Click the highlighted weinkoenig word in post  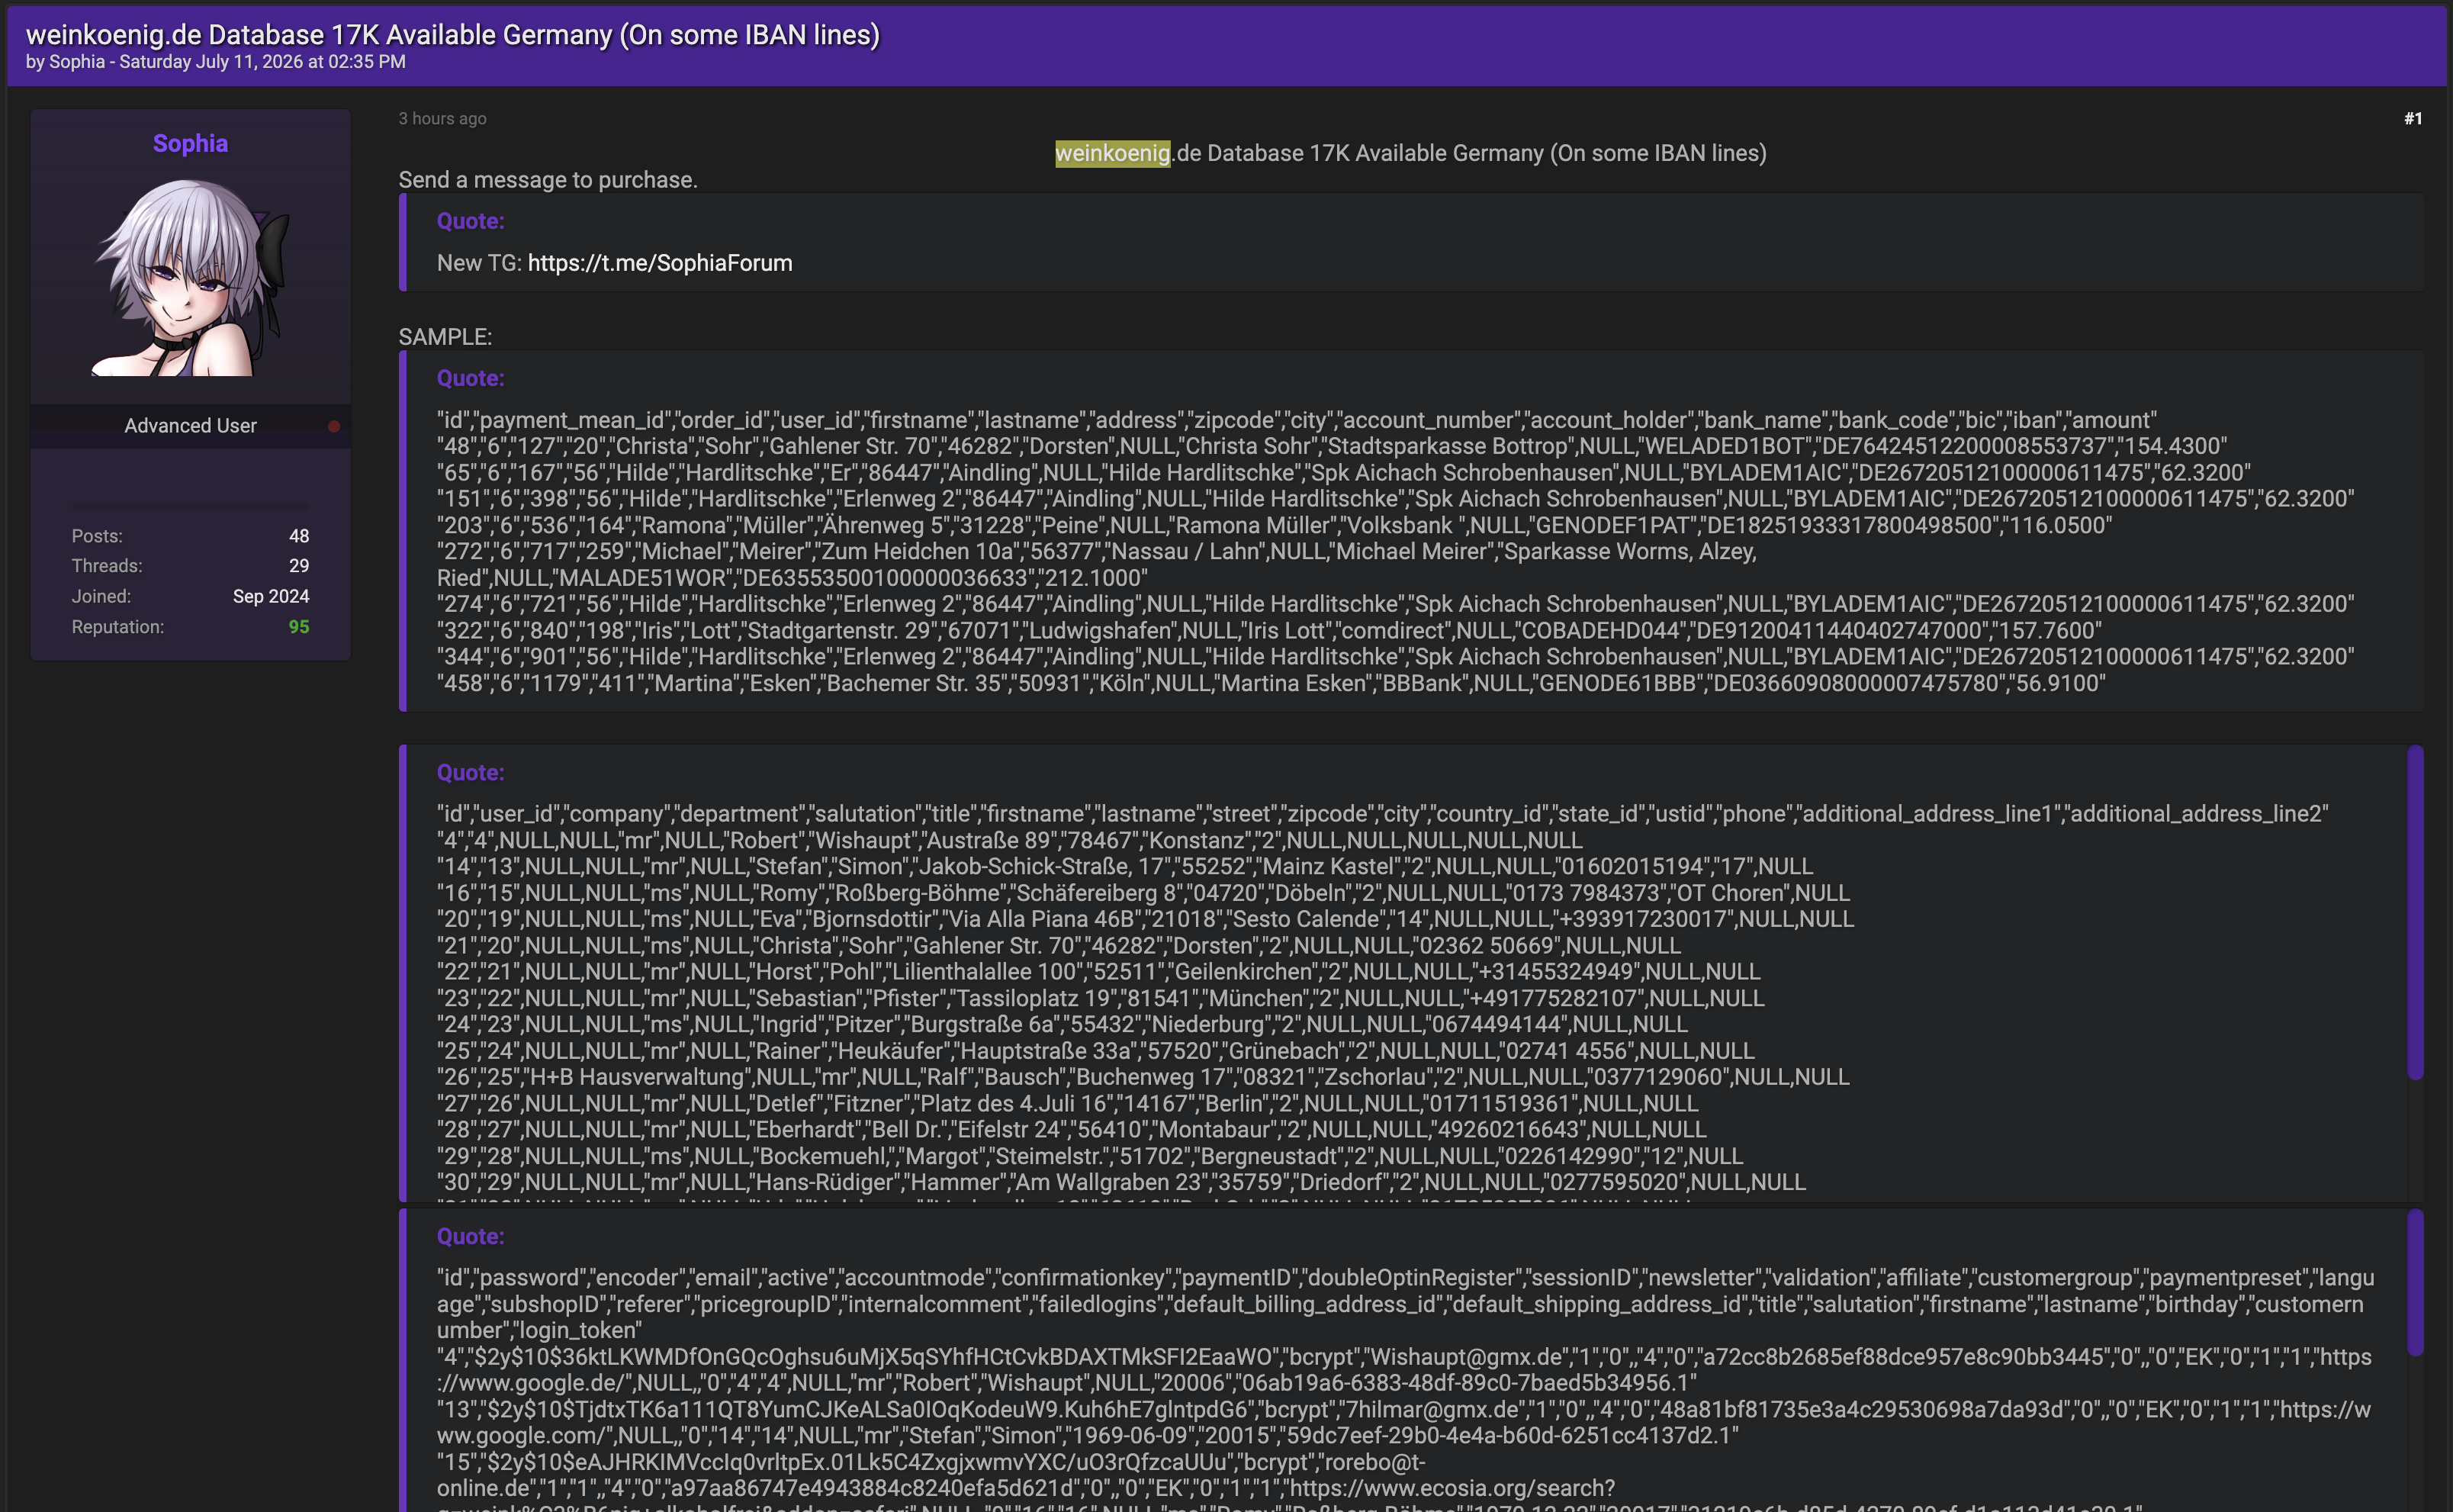[x=1113, y=153]
